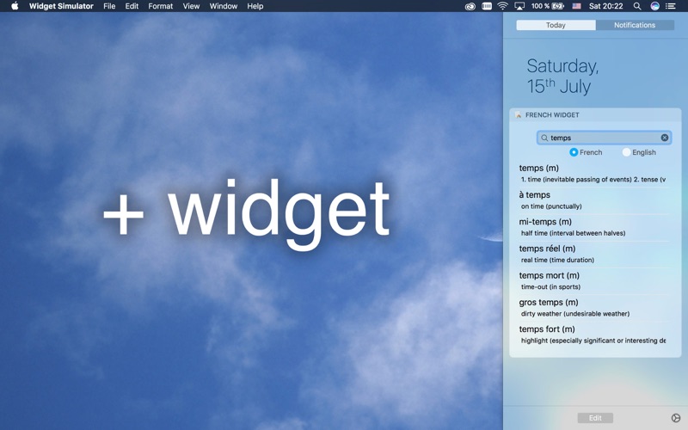Click inside the temps search field

point(604,138)
